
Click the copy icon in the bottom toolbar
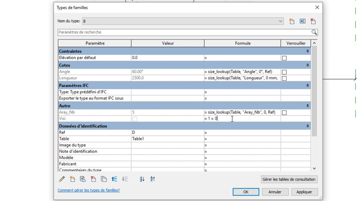click(104, 179)
